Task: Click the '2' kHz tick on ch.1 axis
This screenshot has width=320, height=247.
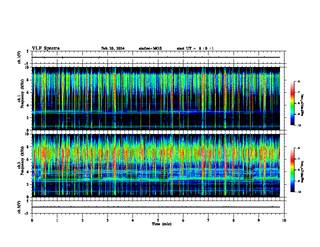Action: pos(28,117)
